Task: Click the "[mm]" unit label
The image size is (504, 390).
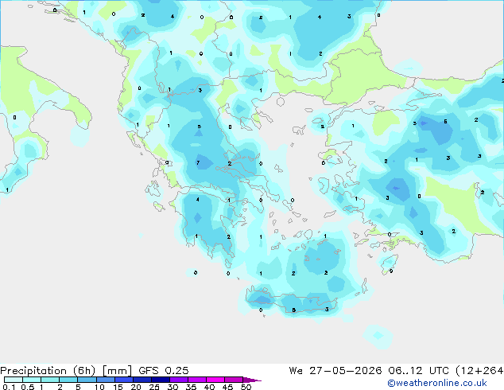Action: click(117, 371)
